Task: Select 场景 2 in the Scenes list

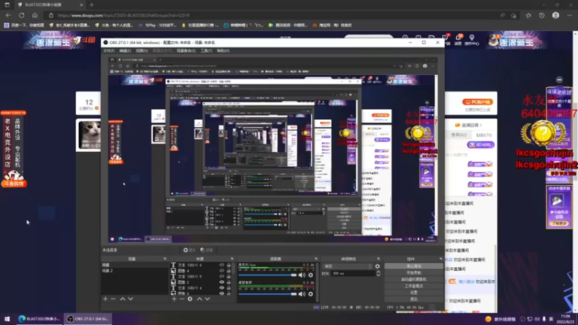Action: 134,270
